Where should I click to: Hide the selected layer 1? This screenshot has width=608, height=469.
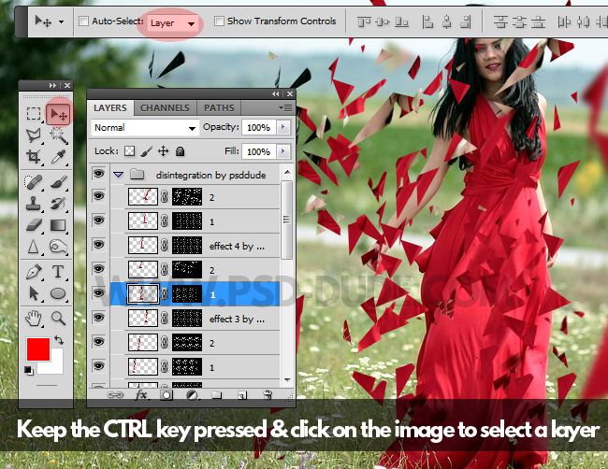98,292
